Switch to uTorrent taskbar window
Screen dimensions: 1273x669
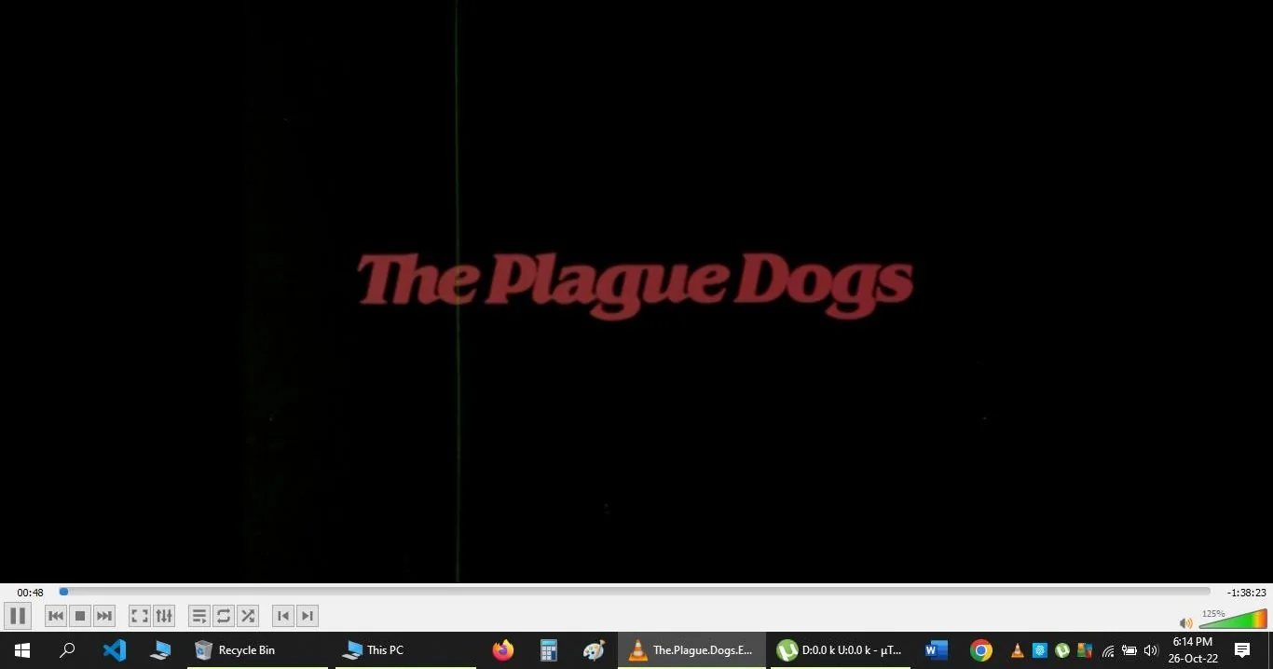click(x=841, y=650)
